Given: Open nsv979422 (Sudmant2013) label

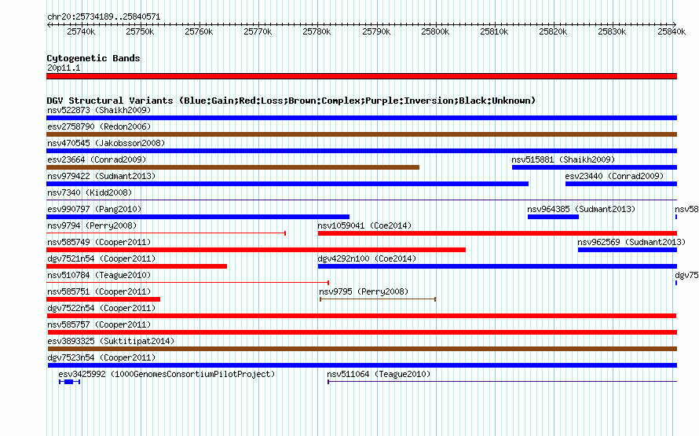Looking at the screenshot, I should (x=101, y=176).
